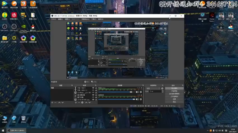This screenshot has height=133, width=238.
Task: Open scene transition properties gear
Action: click(x=162, y=88)
